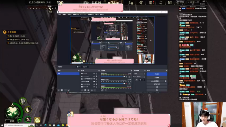Add a new scene transition with plus

(x=137, y=80)
